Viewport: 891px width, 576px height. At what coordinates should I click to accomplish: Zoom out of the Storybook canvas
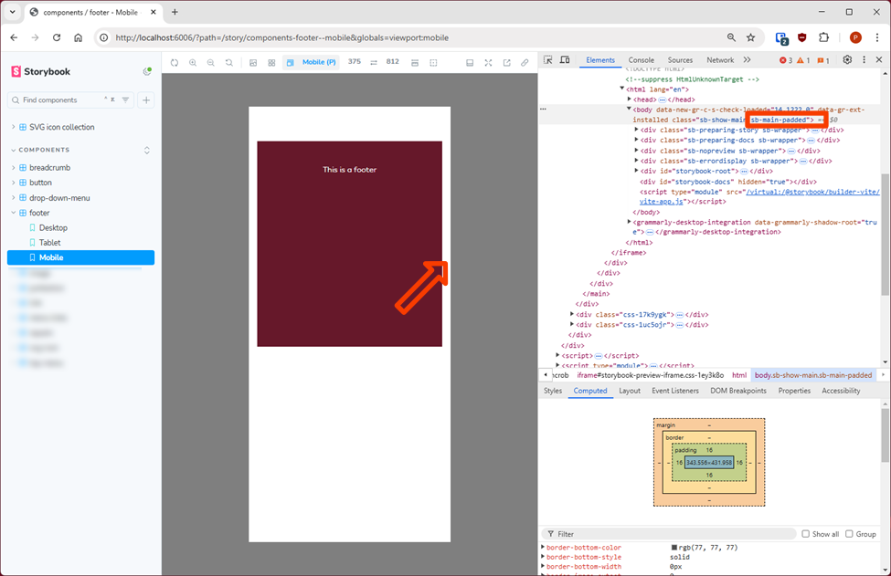tap(211, 62)
